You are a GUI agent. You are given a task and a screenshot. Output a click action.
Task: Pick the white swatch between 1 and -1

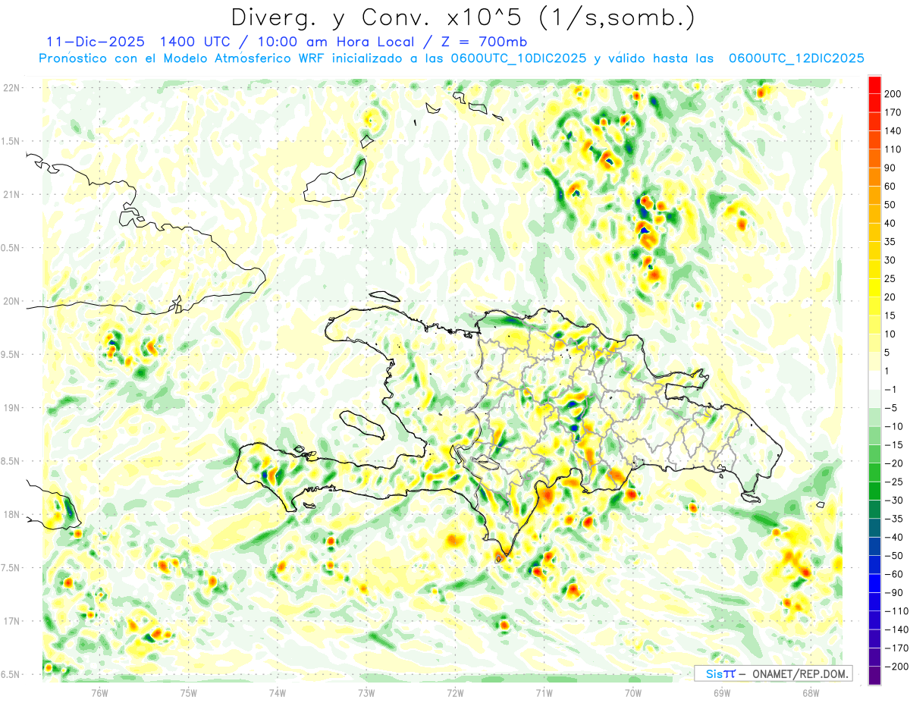click(x=874, y=381)
